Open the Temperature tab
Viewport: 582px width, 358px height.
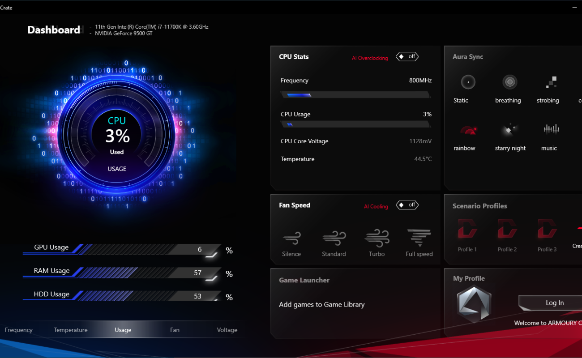click(71, 330)
